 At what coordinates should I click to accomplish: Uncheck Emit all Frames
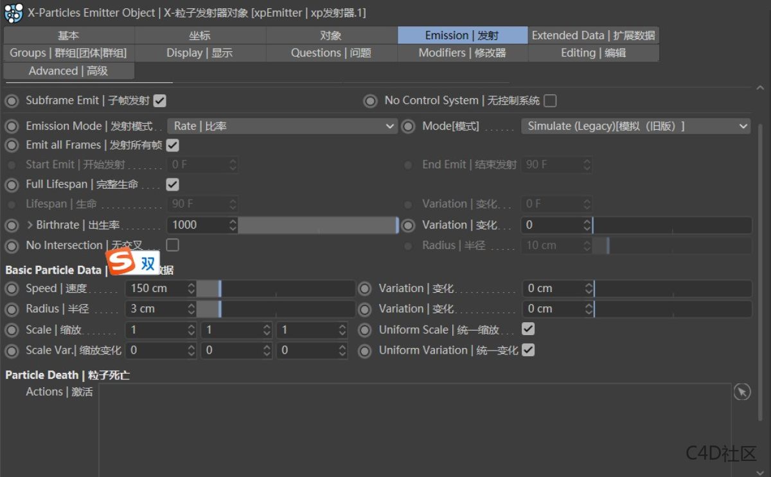pyautogui.click(x=172, y=145)
